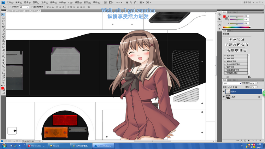Open the Texture folder taskbar button
The image size is (265, 149).
pos(59,146)
